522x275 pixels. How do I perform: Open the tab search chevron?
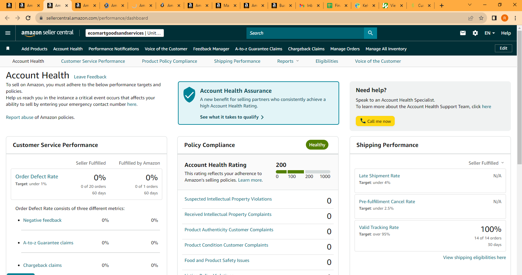pos(470,5)
